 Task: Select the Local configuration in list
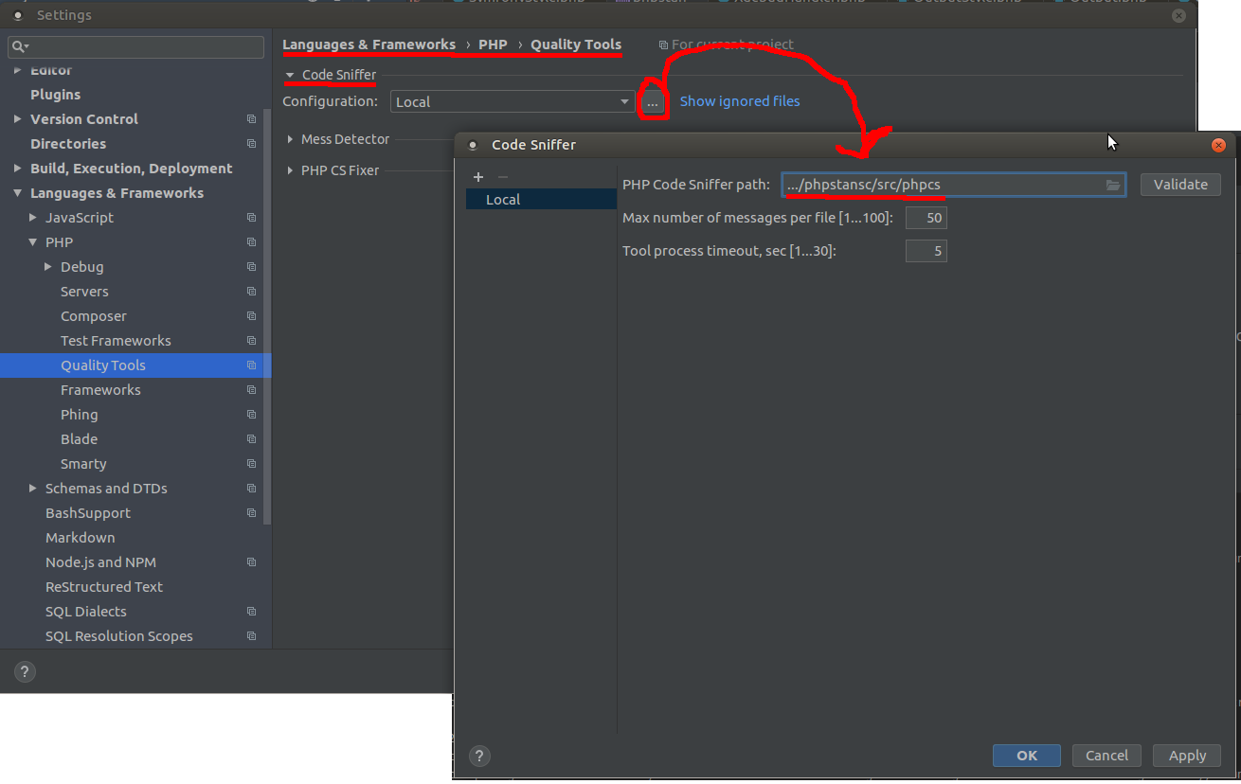(541, 200)
